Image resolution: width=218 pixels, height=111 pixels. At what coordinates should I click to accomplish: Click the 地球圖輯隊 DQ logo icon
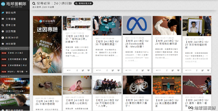tap(3, 4)
